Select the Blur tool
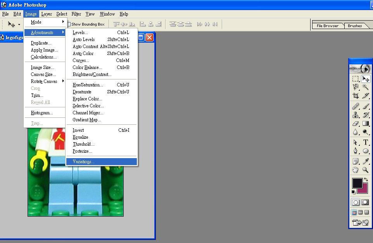Image resolution: width=373 pixels, height=243 pixels. [x=356, y=132]
